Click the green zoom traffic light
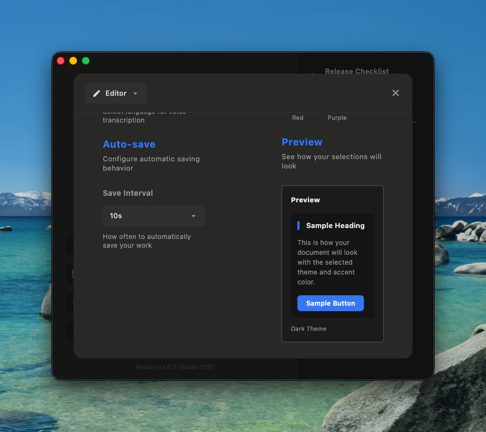The height and width of the screenshot is (432, 486). click(x=86, y=61)
